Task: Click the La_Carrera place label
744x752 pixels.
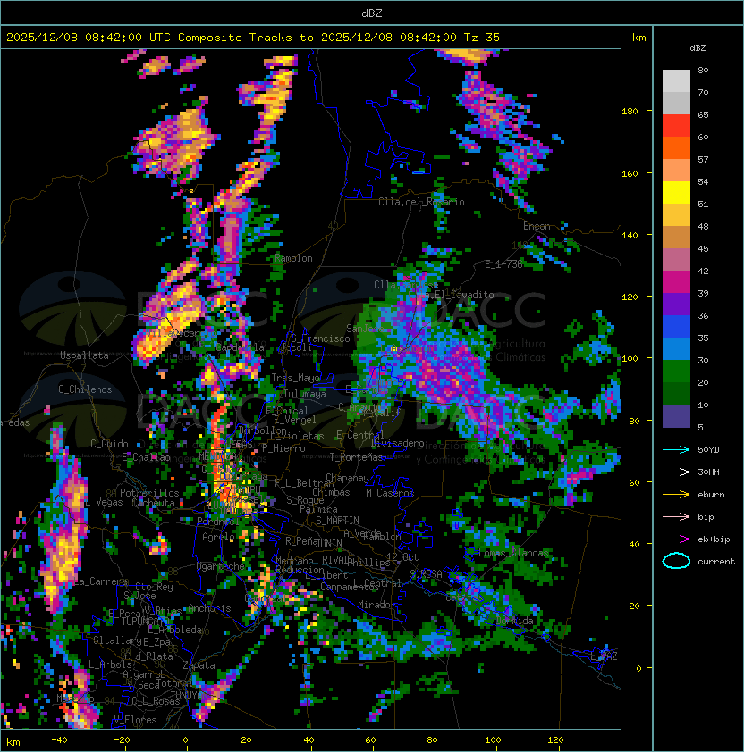Action: pyautogui.click(x=101, y=581)
